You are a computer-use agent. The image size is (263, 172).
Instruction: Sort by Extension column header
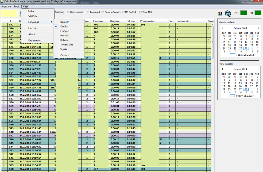[x=100, y=21]
